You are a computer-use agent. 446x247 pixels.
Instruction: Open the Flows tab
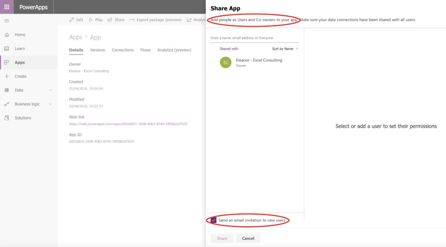145,50
